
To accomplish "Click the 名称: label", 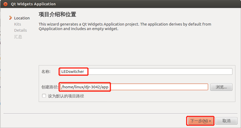I will tap(46, 72).
